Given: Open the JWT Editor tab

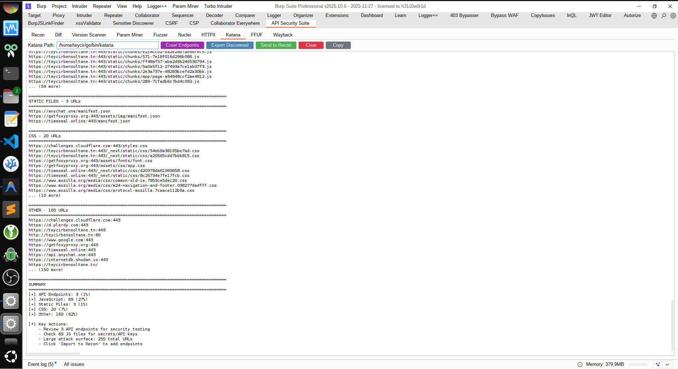Looking at the screenshot, I should [600, 16].
